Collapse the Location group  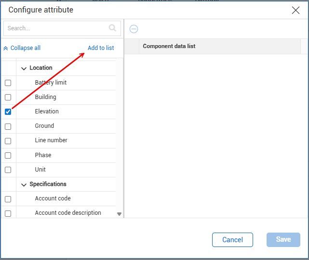click(24, 68)
